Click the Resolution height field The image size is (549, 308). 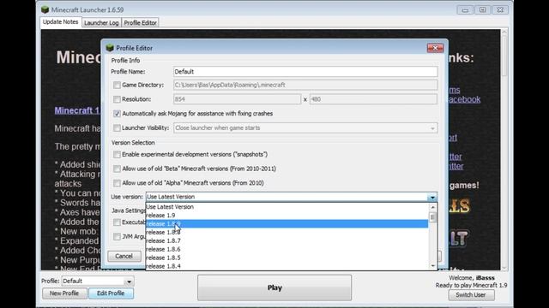[x=373, y=99]
